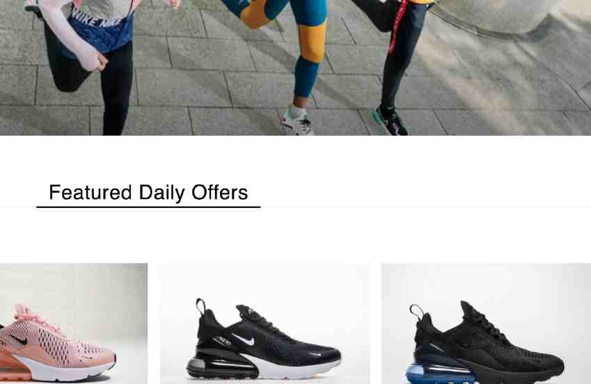
Task: Click the runners hero banner image
Action: pos(295,67)
